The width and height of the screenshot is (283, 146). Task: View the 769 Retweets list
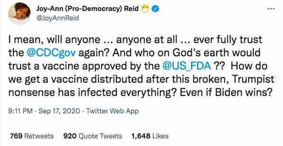pyautogui.click(x=32, y=136)
